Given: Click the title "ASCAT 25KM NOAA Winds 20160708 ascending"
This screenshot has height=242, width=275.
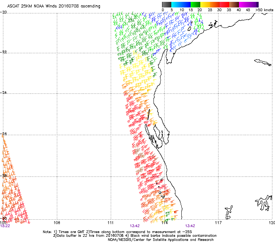Looking at the screenshot, I should click(x=54, y=6).
